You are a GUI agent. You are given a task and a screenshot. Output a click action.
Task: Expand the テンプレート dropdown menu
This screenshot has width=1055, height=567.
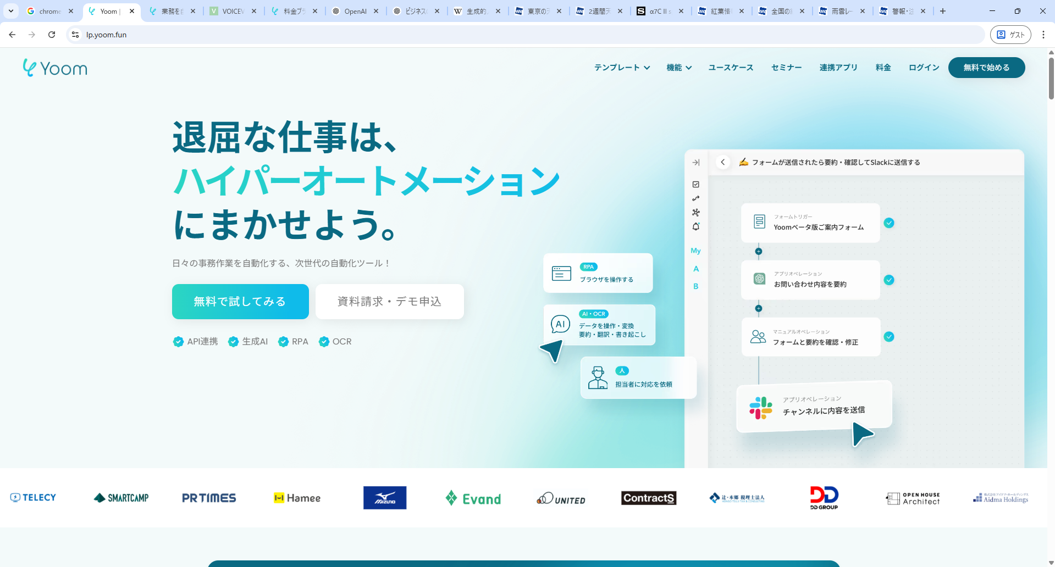(x=622, y=68)
